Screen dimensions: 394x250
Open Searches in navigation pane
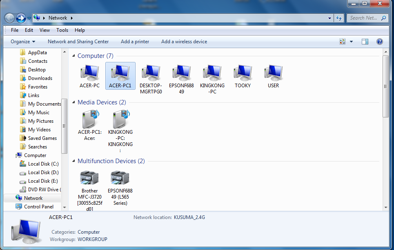click(33, 146)
